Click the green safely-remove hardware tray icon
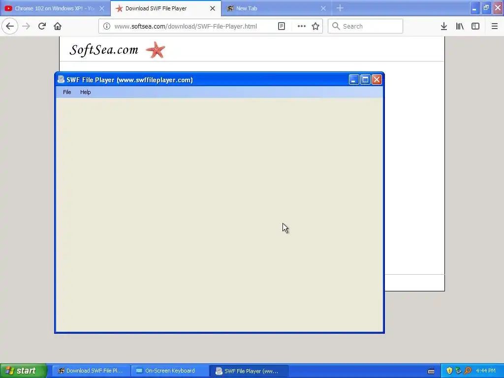 458,371
